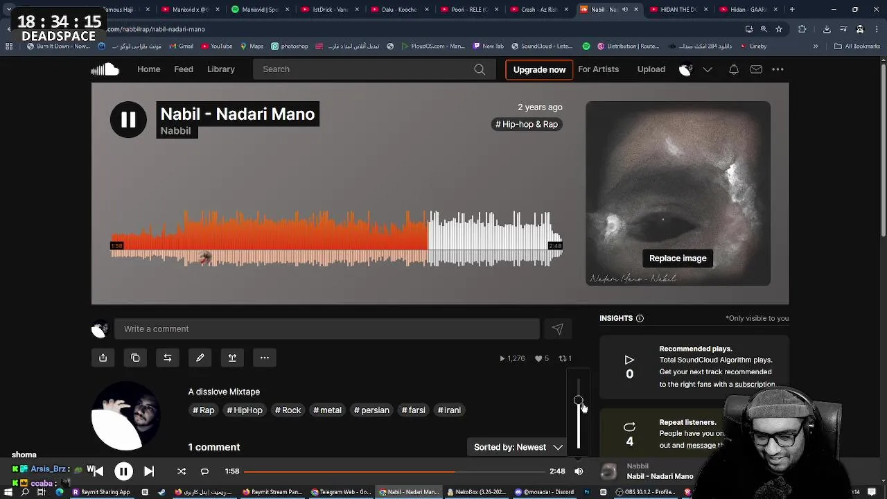This screenshot has width=887, height=499.
Task: Click the metal hashtag
Action: pyautogui.click(x=327, y=410)
